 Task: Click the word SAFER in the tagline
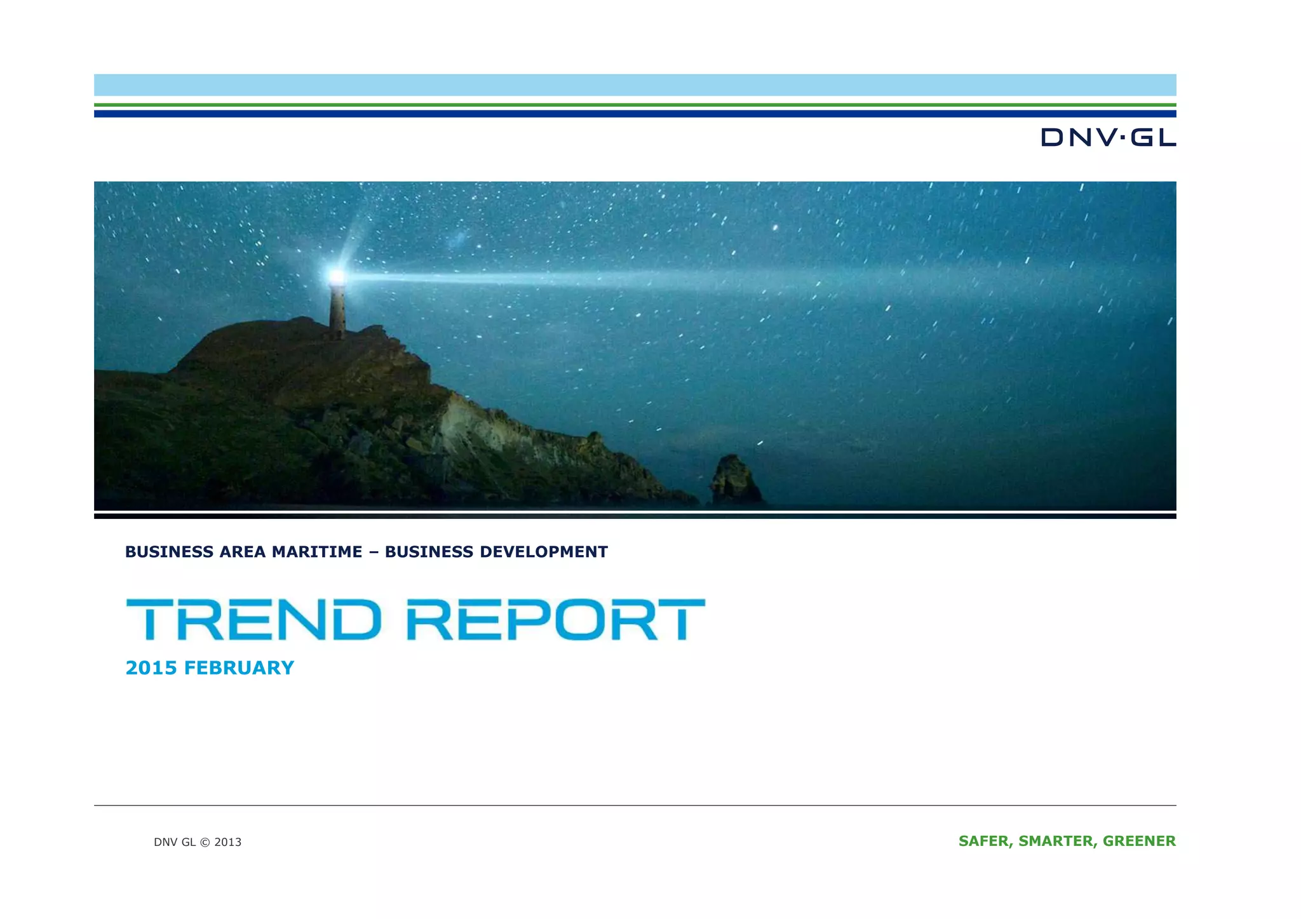tap(984, 841)
